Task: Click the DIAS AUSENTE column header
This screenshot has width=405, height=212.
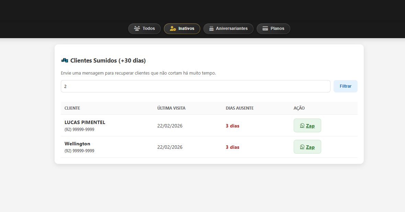Action: 239,108
